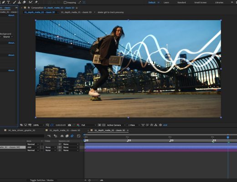
Task: Open the top layer Normal mode dropdown
Action: 33,144
